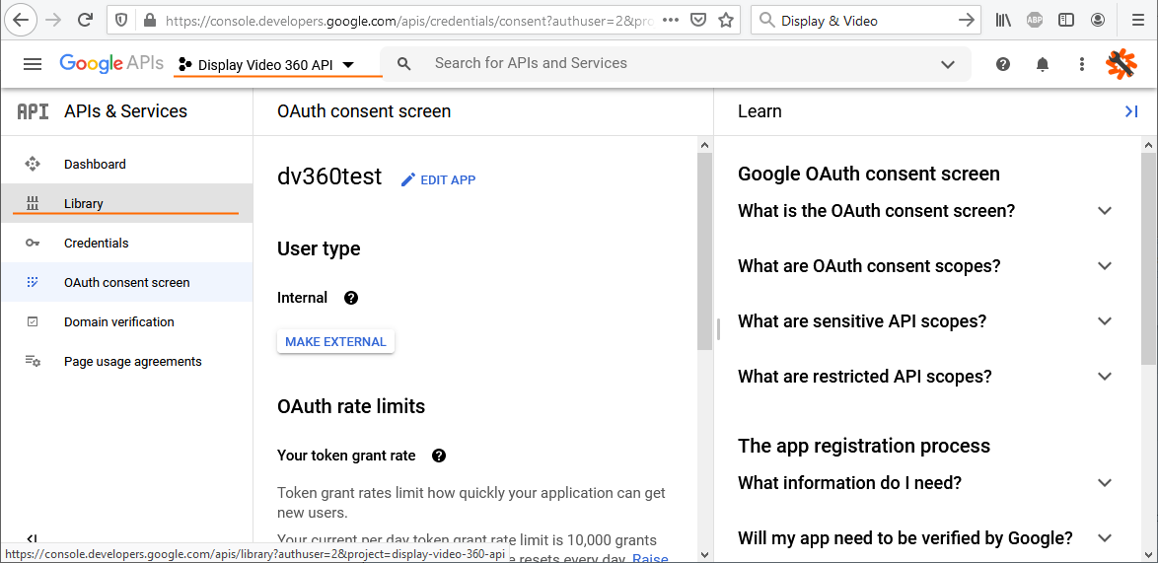Open Display Video 360 API project selector

(x=266, y=65)
